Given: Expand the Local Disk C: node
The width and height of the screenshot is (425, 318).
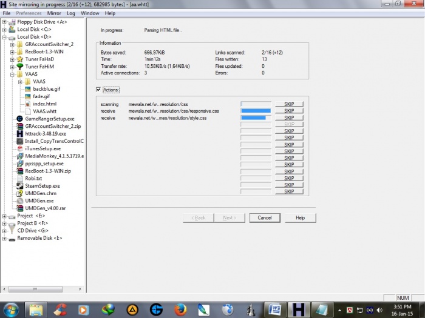Looking at the screenshot, I should pyautogui.click(x=4, y=30).
